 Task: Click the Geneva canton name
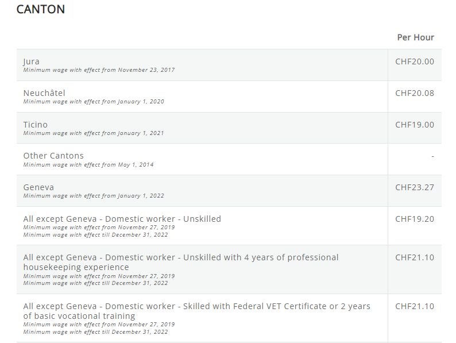(39, 187)
